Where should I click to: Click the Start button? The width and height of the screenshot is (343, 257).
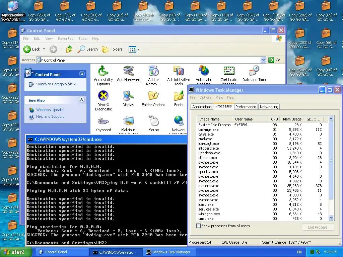coord(16,252)
